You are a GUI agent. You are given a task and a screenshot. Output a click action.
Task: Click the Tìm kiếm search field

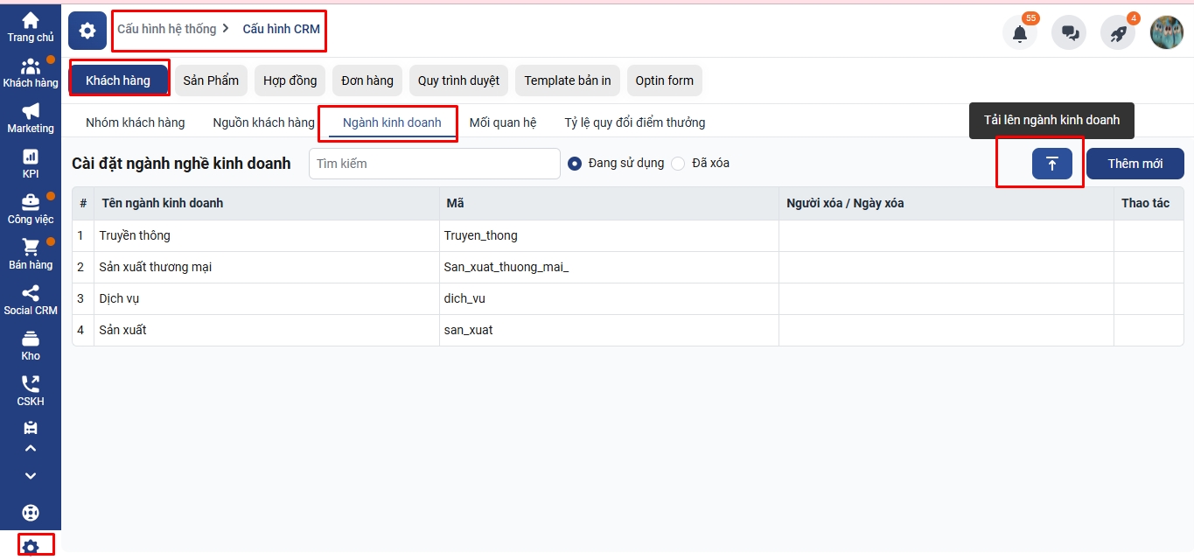[x=434, y=164]
